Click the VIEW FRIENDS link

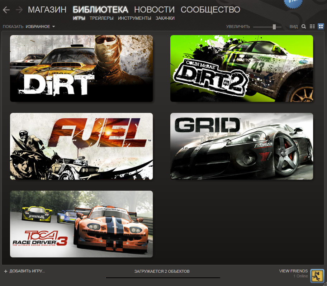tap(293, 271)
